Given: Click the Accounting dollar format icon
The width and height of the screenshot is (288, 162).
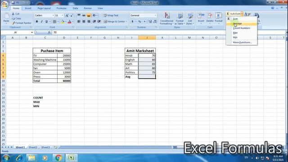Looking at the screenshot, I should tap(132, 22).
